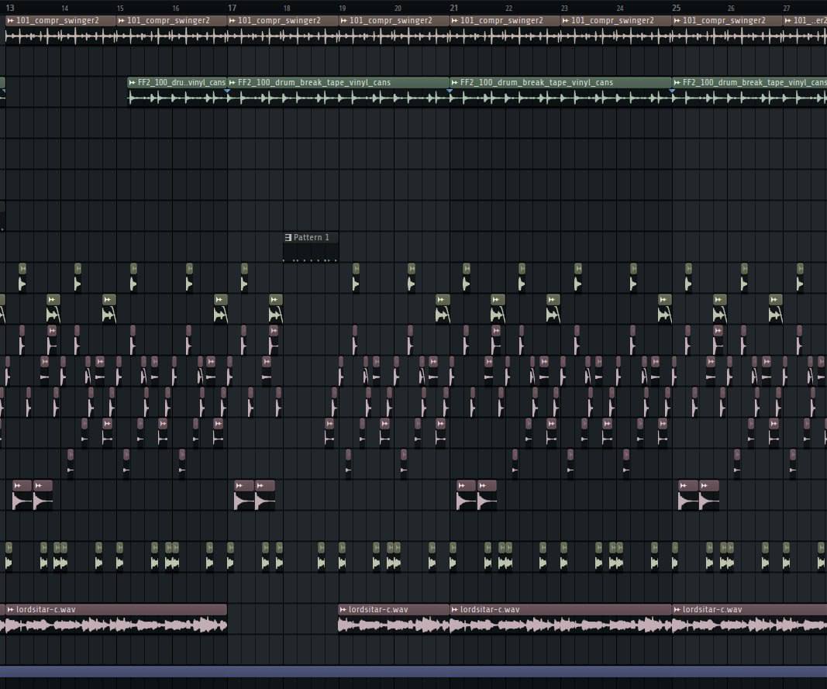This screenshot has height=689, width=827.
Task: Select FF2_100_drum_break_tape_vinyl_cans clip title at bar 25
Action: coord(754,82)
